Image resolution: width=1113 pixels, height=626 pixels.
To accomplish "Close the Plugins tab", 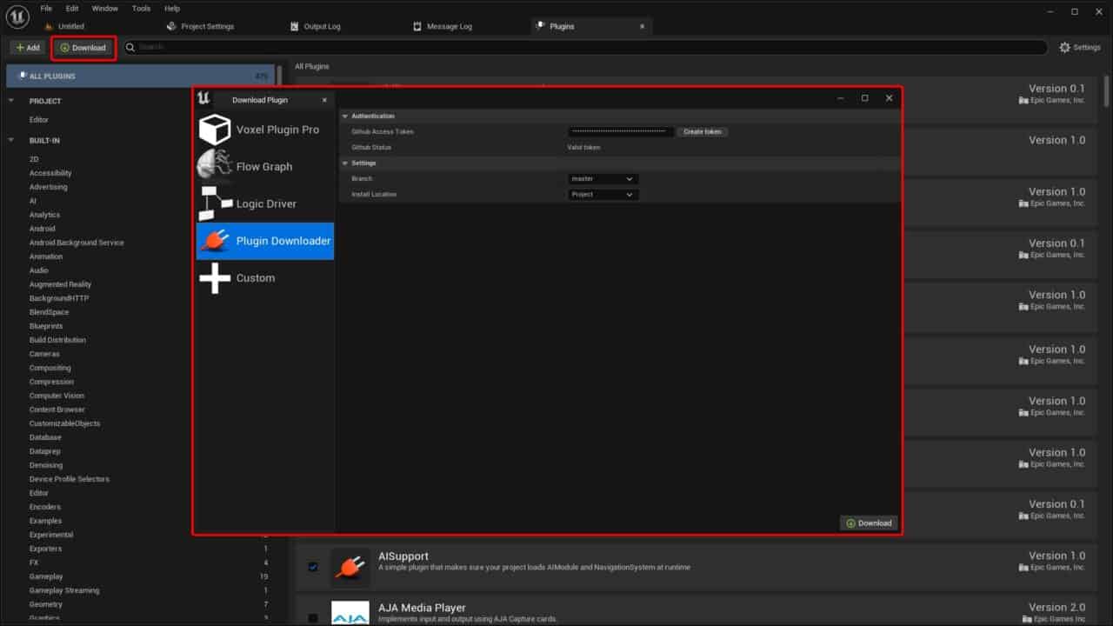I will pyautogui.click(x=643, y=26).
